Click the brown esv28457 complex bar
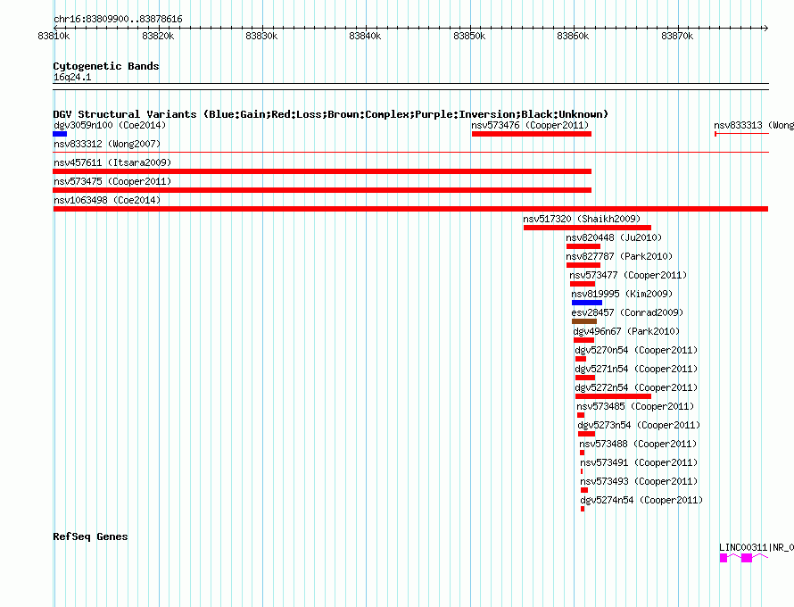Screen dimensions: 794x607 pyautogui.click(x=584, y=321)
